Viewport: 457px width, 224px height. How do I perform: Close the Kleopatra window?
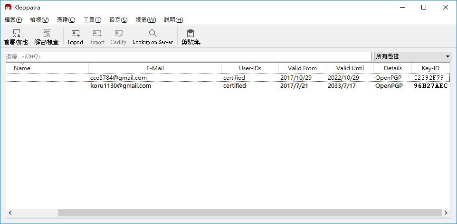click(x=445, y=7)
